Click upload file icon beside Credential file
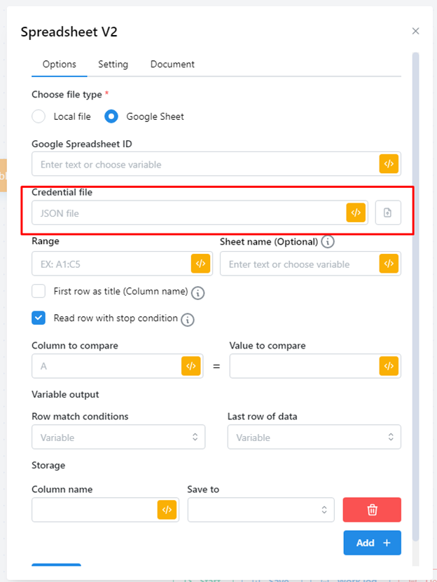The image size is (437, 582). click(388, 213)
